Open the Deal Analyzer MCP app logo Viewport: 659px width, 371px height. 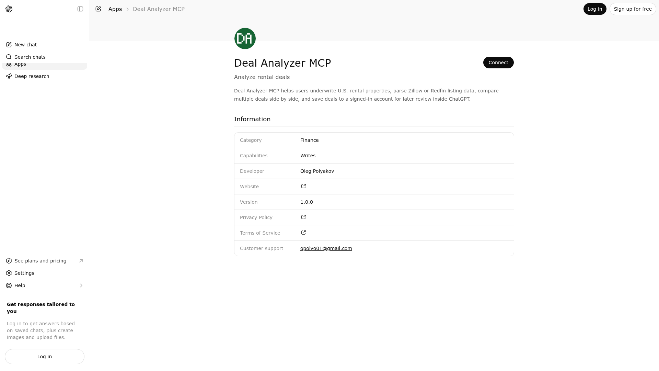(245, 38)
